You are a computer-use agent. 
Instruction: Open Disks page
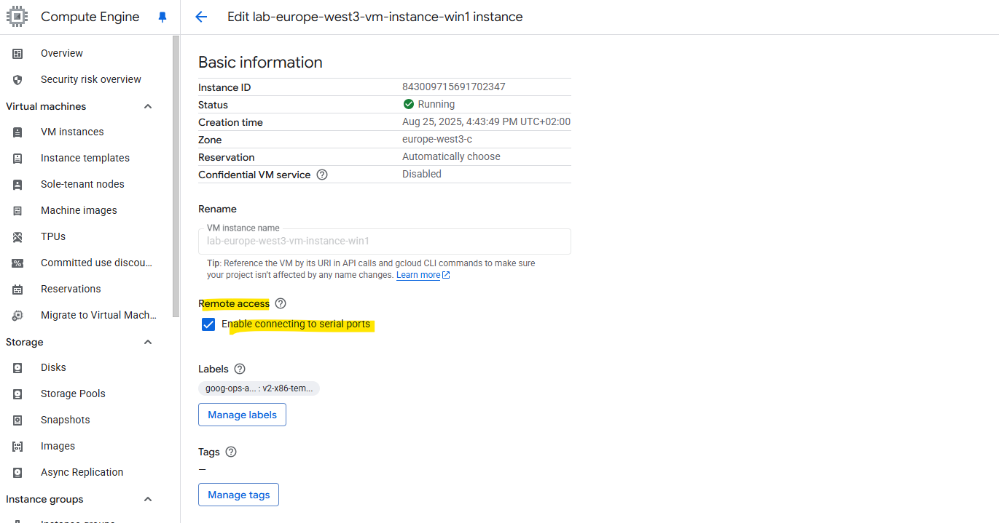point(53,367)
